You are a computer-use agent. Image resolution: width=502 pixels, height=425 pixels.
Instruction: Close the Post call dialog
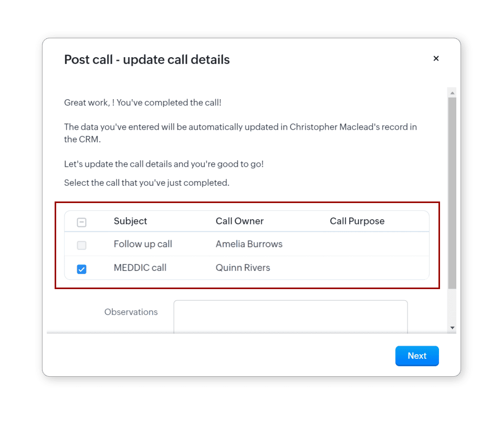(x=436, y=59)
